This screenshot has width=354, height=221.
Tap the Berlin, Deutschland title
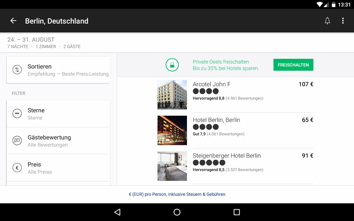click(57, 21)
